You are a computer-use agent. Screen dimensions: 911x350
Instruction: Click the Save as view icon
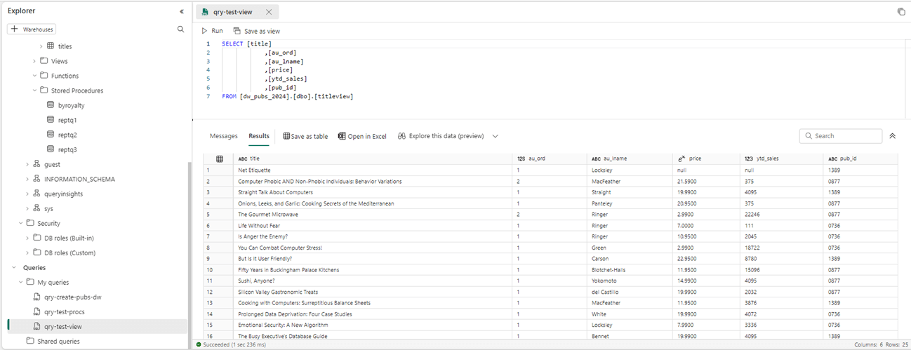[237, 31]
